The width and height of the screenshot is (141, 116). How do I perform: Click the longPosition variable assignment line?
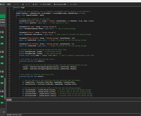[x=49, y=82]
